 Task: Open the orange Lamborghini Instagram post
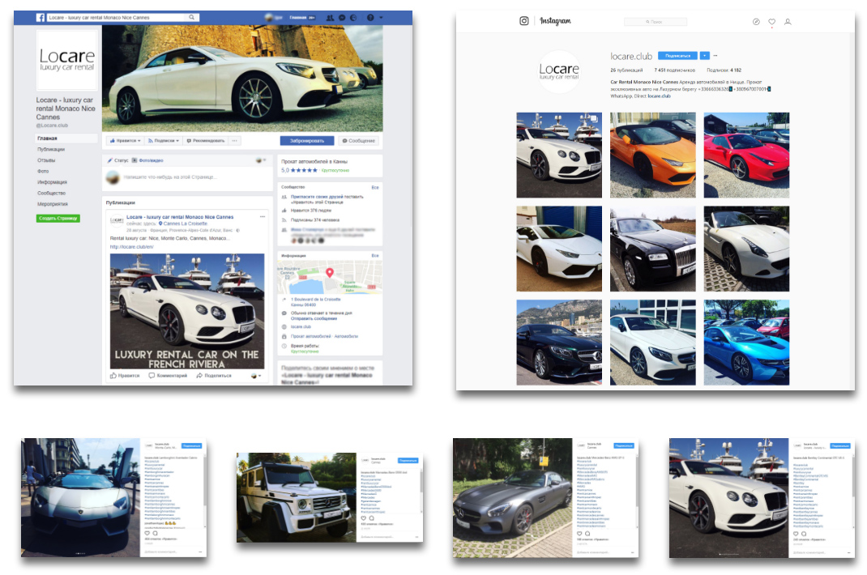652,155
